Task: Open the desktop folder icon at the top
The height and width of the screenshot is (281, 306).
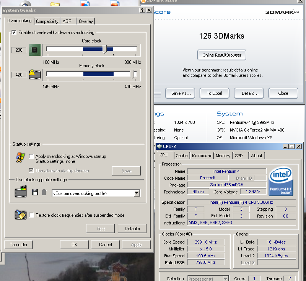Action: click(x=55, y=3)
